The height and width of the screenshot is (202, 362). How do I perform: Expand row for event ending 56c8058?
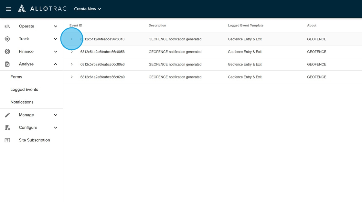tap(72, 52)
